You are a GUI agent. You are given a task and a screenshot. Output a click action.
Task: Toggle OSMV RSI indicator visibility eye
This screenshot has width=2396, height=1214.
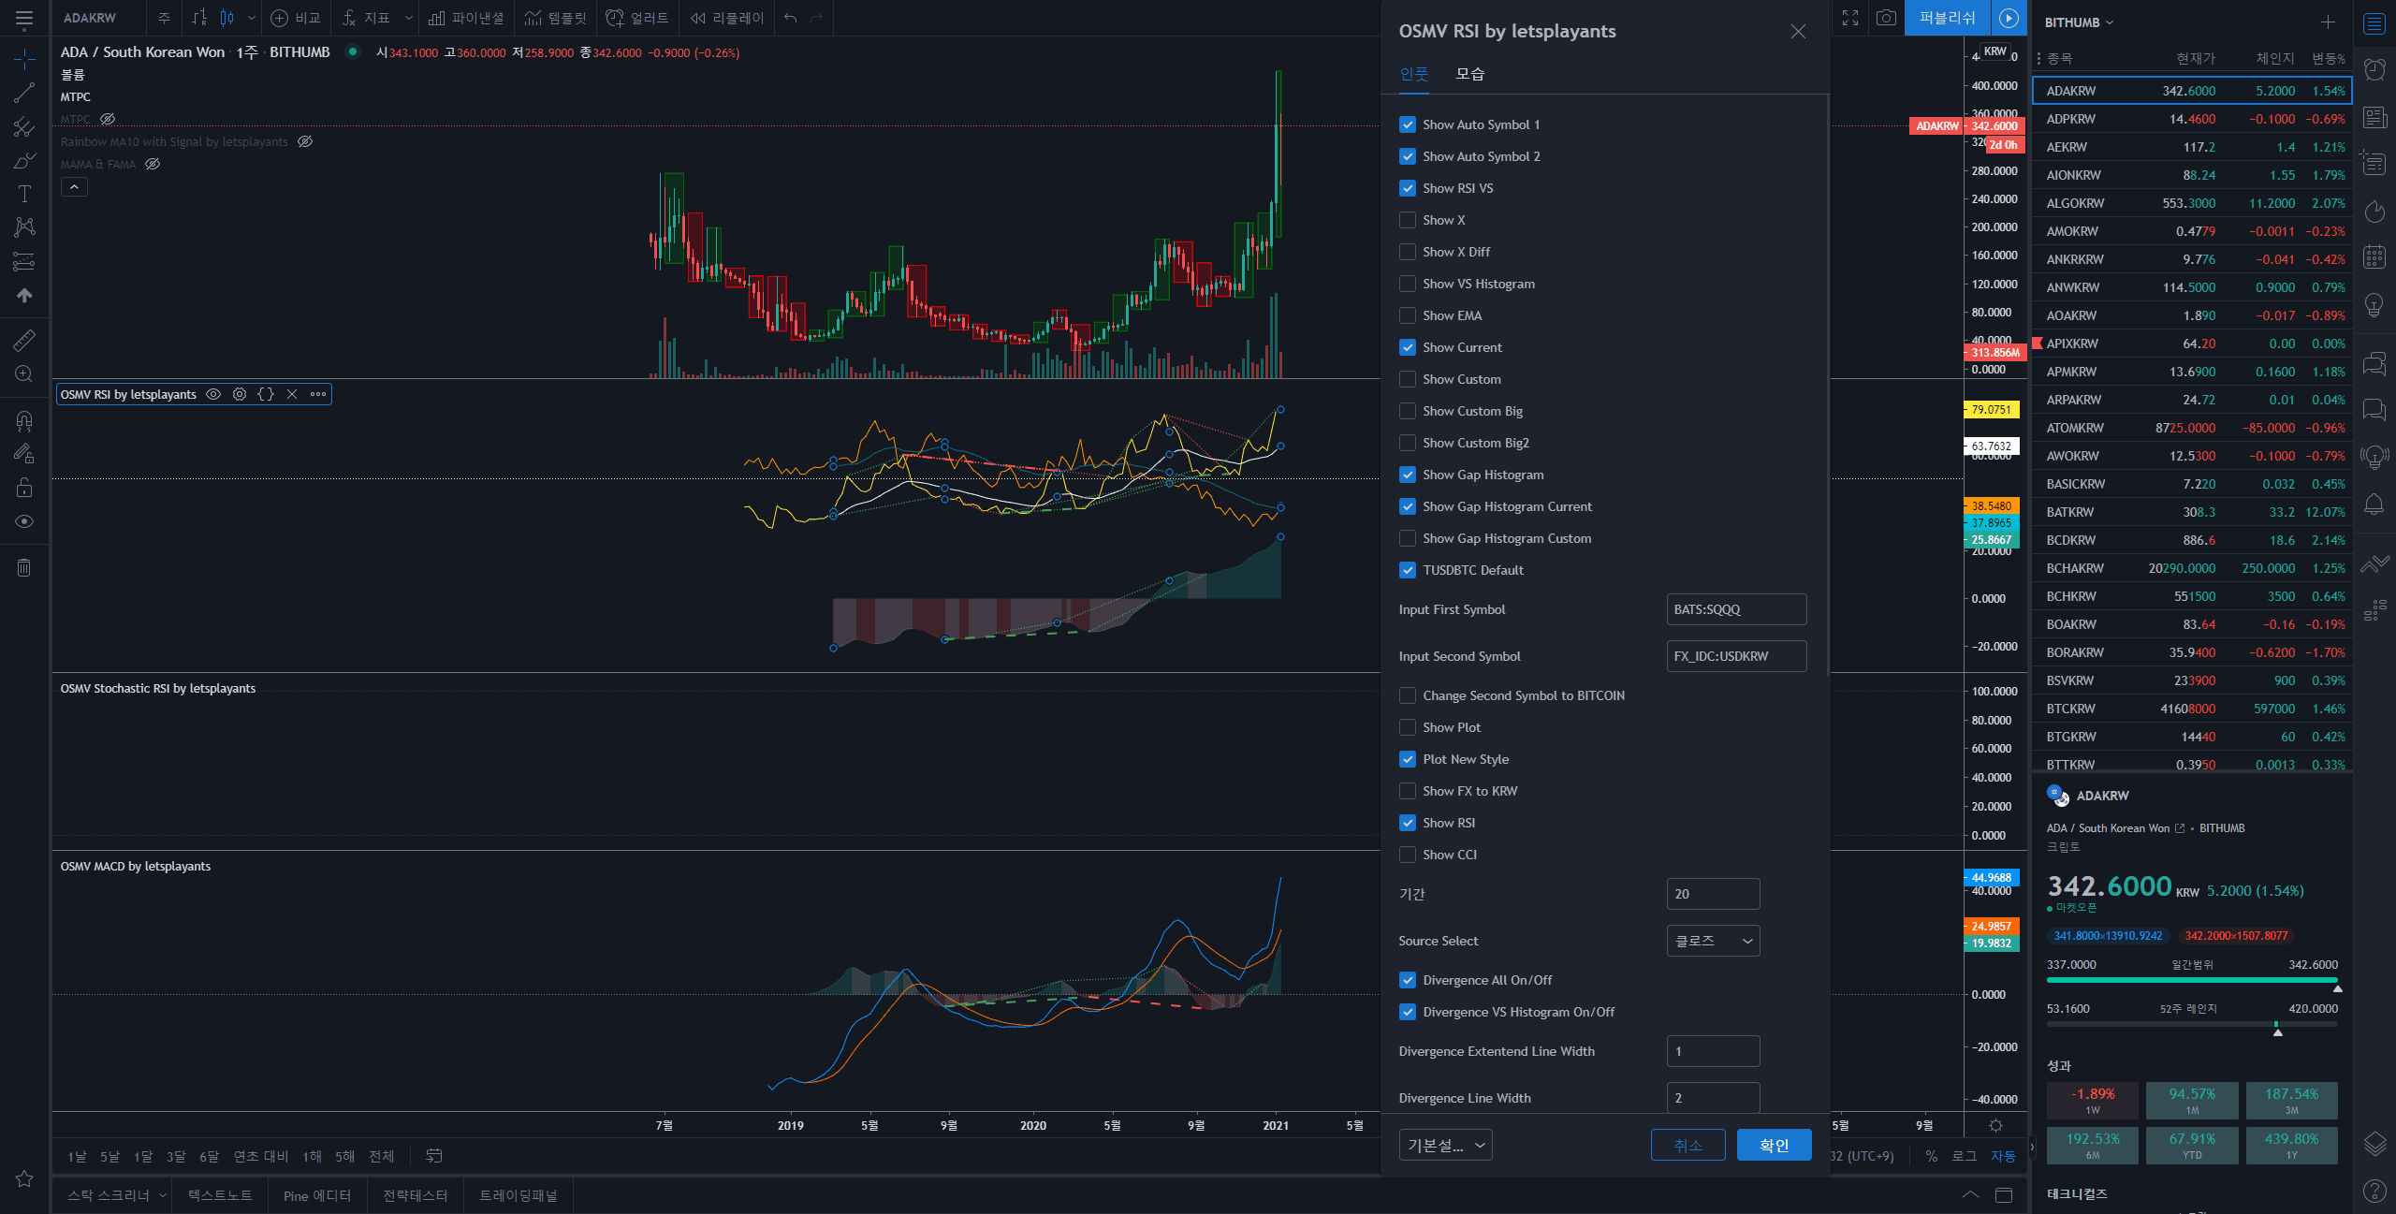tap(213, 394)
